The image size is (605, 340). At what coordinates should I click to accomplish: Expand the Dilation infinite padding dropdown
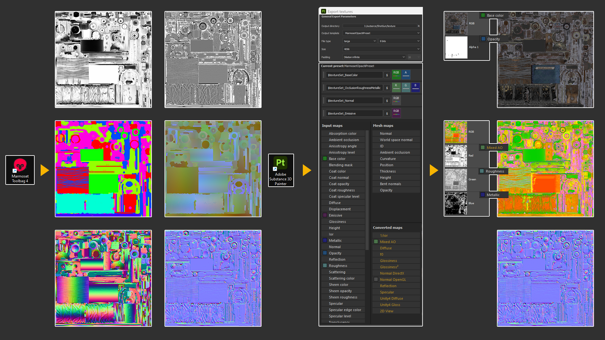[374, 57]
